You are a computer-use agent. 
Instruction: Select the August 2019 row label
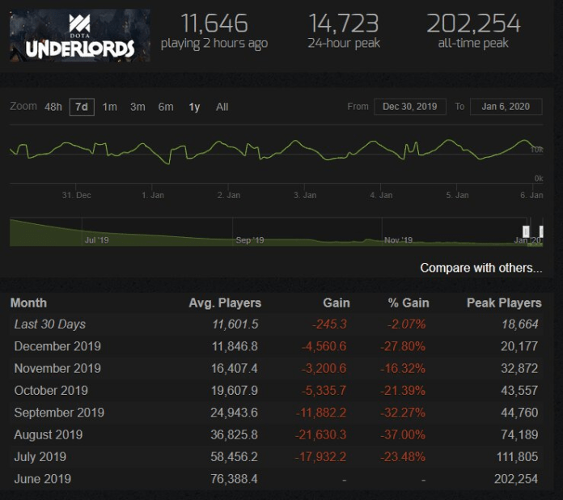click(x=49, y=435)
